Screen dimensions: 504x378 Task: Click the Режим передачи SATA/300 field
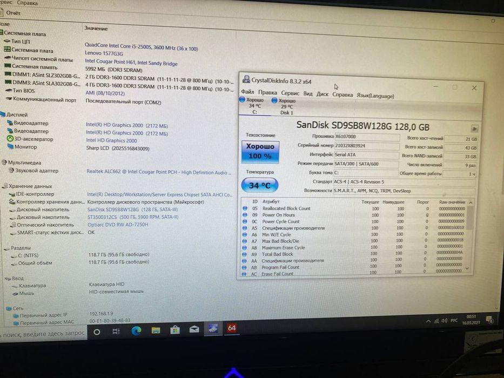pyautogui.click(x=366, y=164)
